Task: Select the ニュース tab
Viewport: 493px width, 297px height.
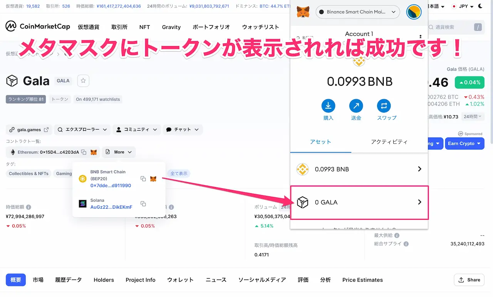Action: coord(216,280)
